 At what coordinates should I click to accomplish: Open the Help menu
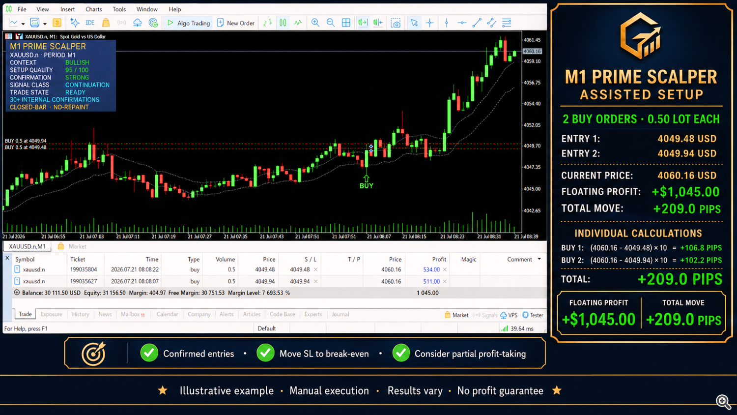(175, 9)
